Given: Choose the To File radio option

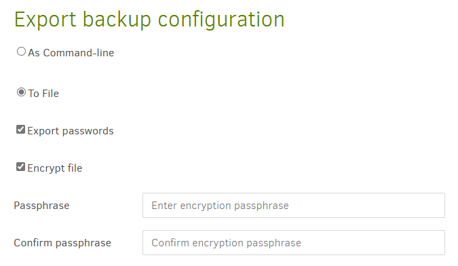Looking at the screenshot, I should (21, 92).
